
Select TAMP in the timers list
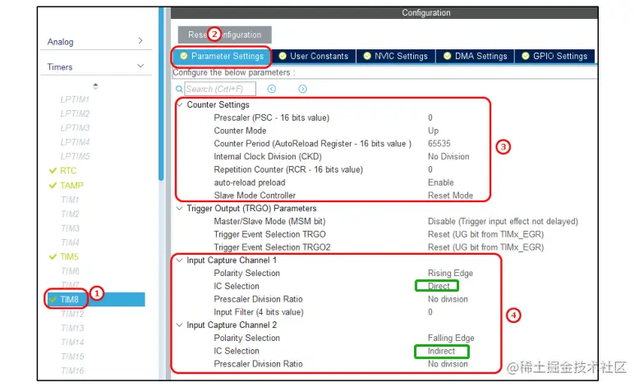point(71,186)
